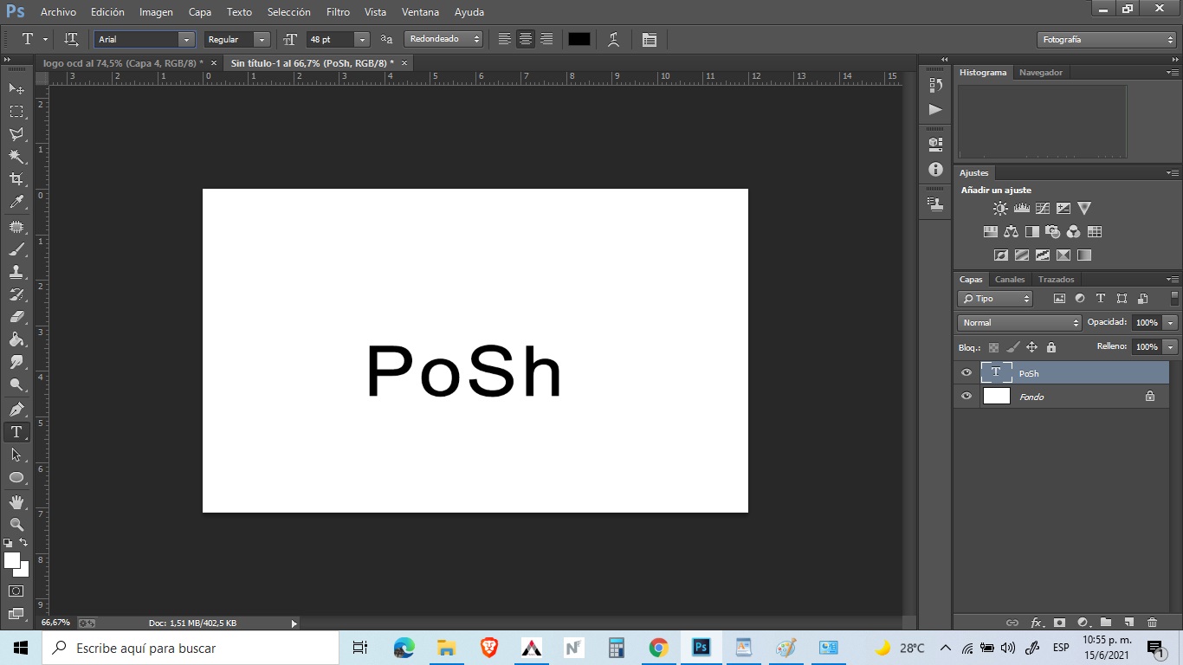The image size is (1183, 665).
Task: Select the Crop tool
Action: [x=16, y=178]
